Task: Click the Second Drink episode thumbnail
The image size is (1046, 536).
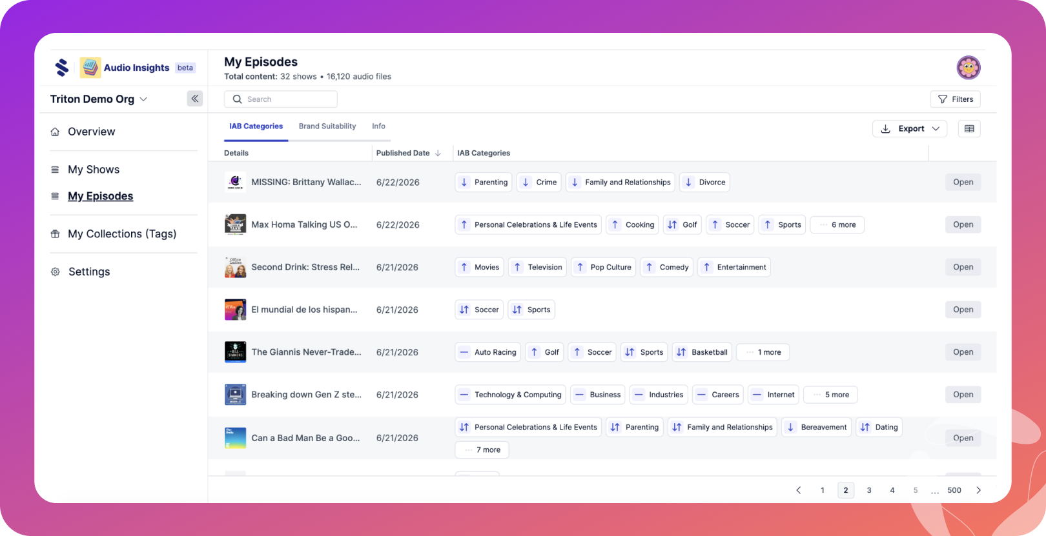Action: click(x=235, y=267)
